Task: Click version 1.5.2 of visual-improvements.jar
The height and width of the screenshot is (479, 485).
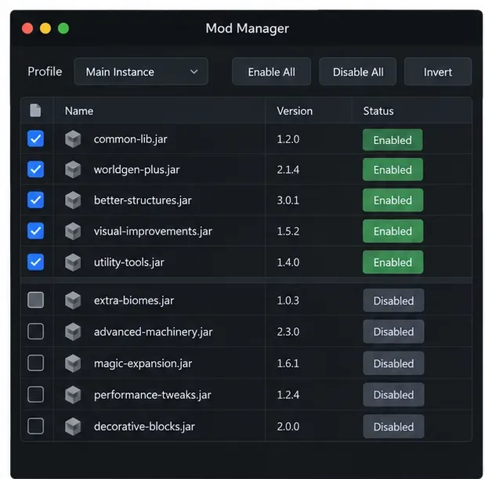Action: point(288,231)
